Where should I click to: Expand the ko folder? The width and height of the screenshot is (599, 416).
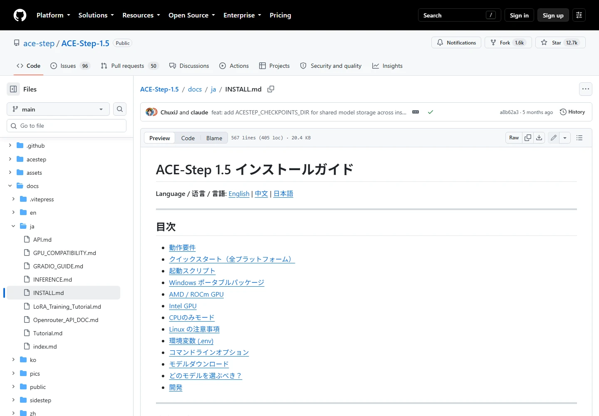13,360
